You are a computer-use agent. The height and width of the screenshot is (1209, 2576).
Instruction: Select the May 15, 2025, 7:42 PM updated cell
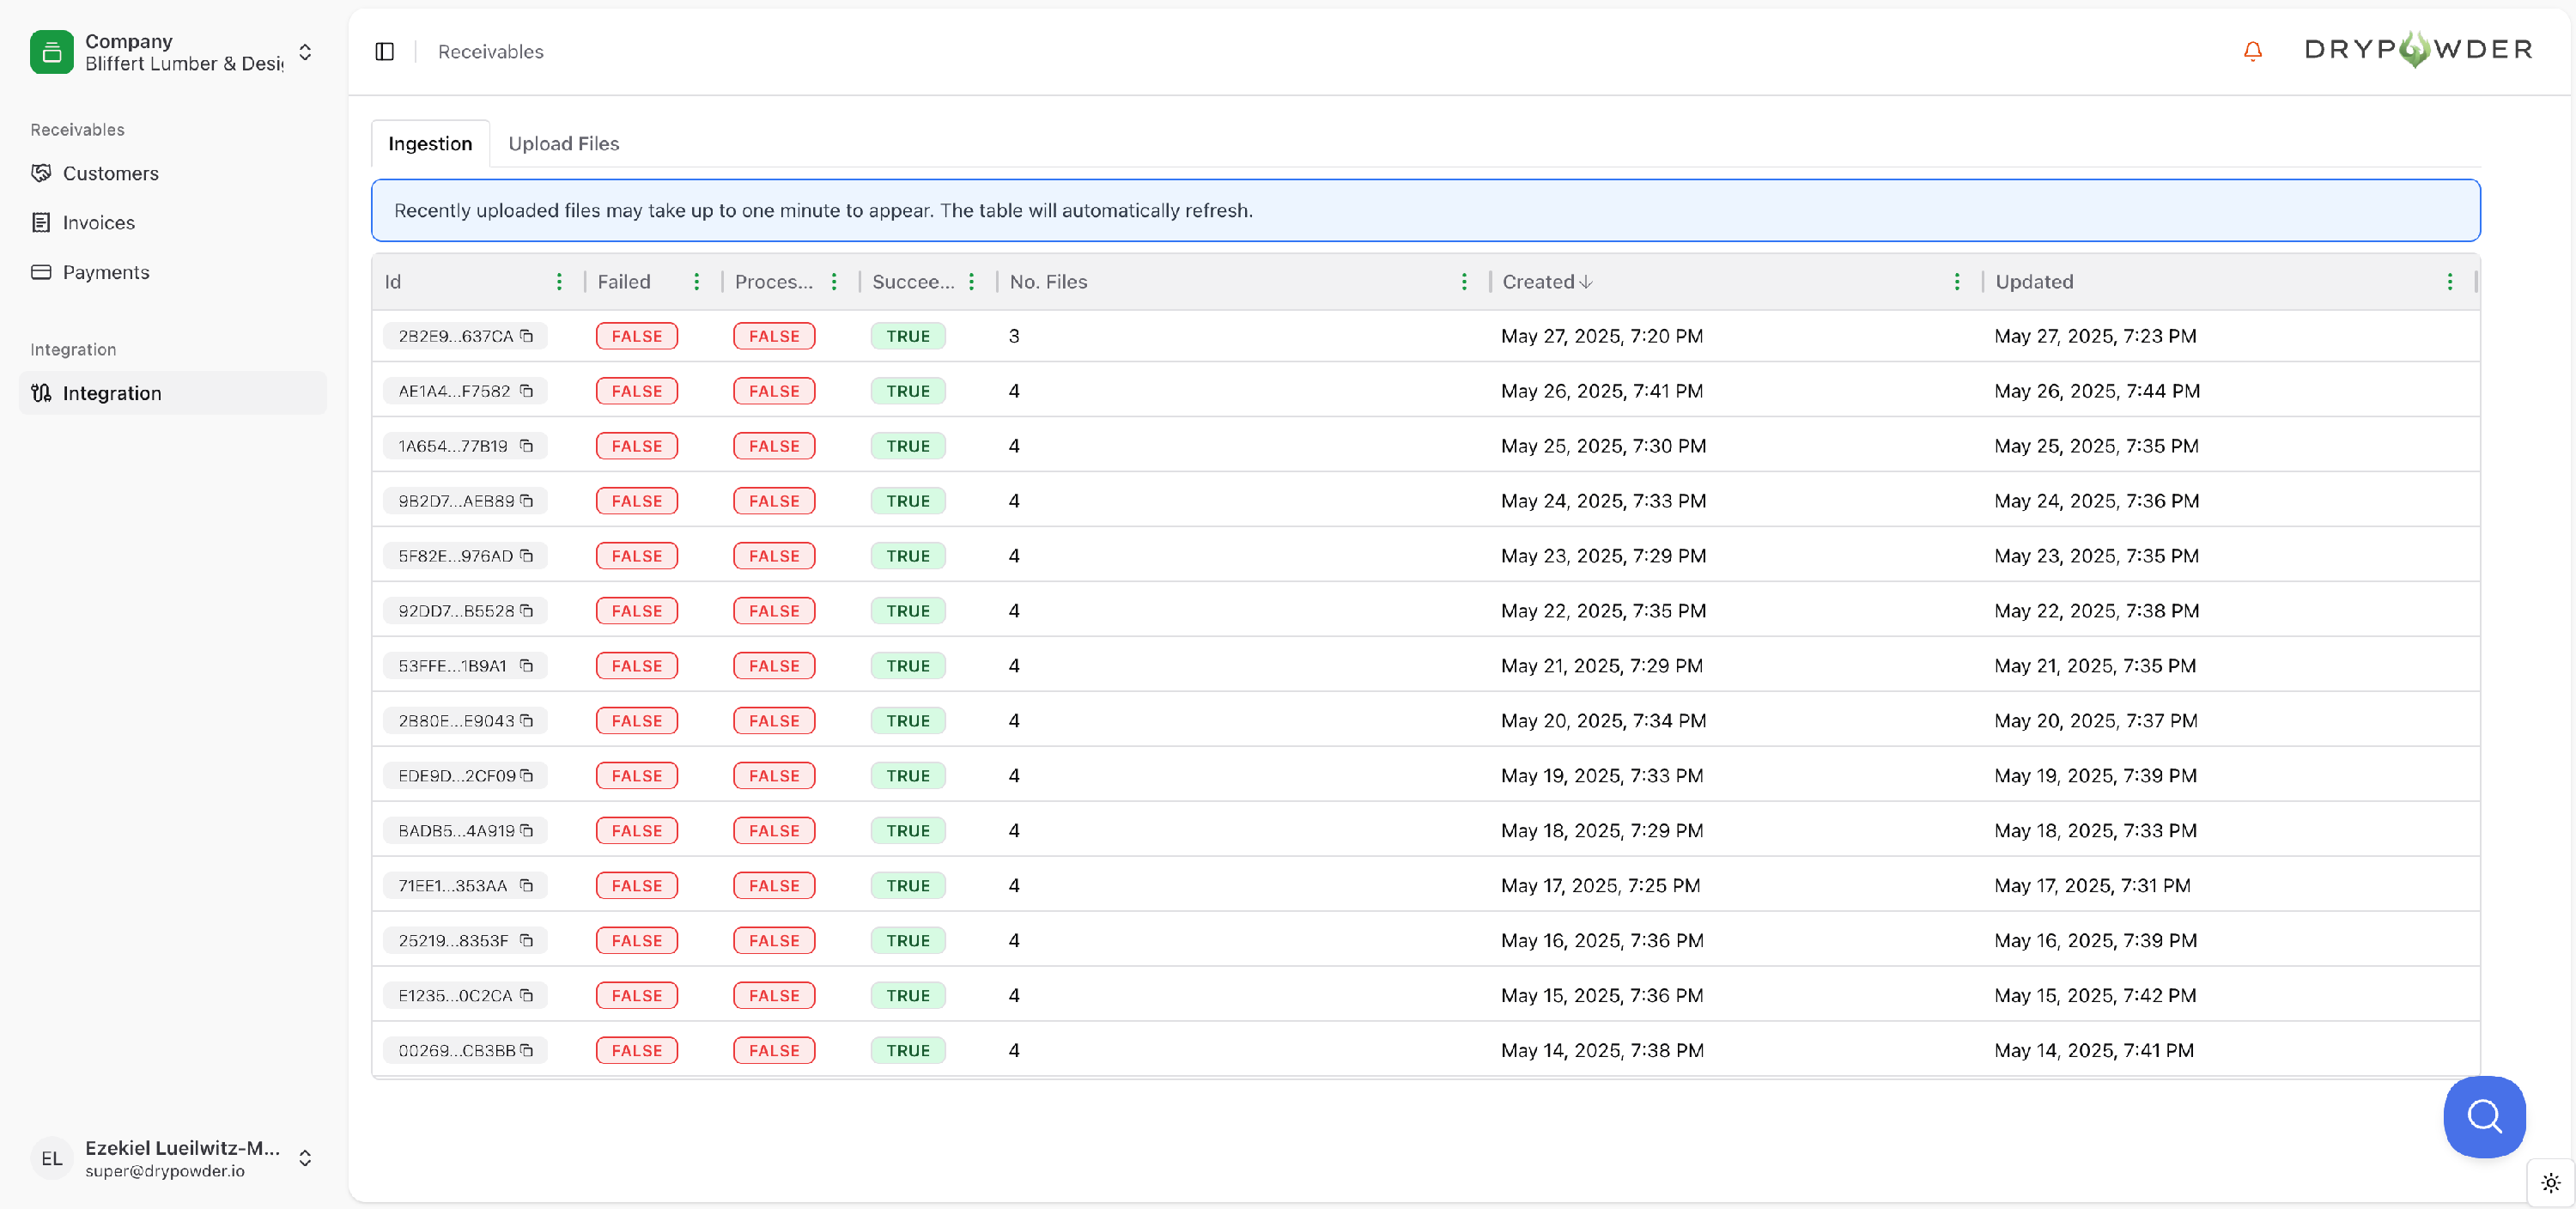[2095, 996]
